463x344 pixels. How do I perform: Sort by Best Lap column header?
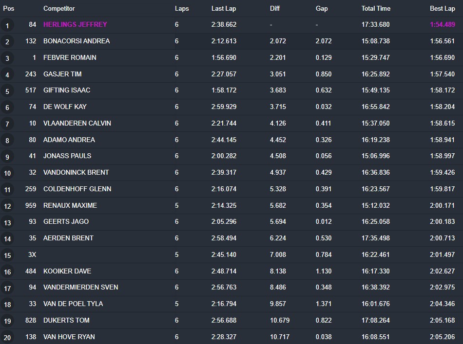[x=443, y=9]
